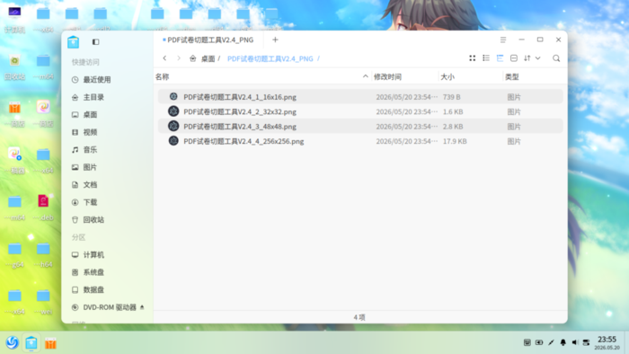Toggle the sidebar panel icon

[x=95, y=41]
